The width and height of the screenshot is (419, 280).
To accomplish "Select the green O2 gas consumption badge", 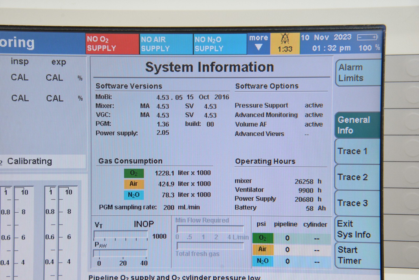I will click(134, 173).
